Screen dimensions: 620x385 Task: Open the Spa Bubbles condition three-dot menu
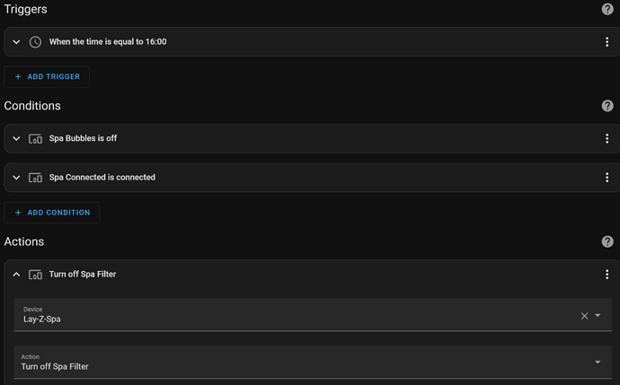coord(607,139)
